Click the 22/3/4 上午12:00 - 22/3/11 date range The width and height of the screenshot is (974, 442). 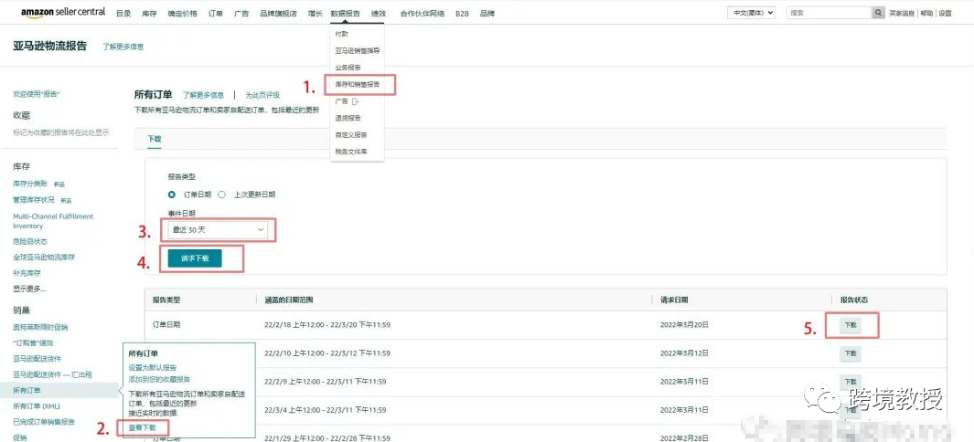point(326,410)
